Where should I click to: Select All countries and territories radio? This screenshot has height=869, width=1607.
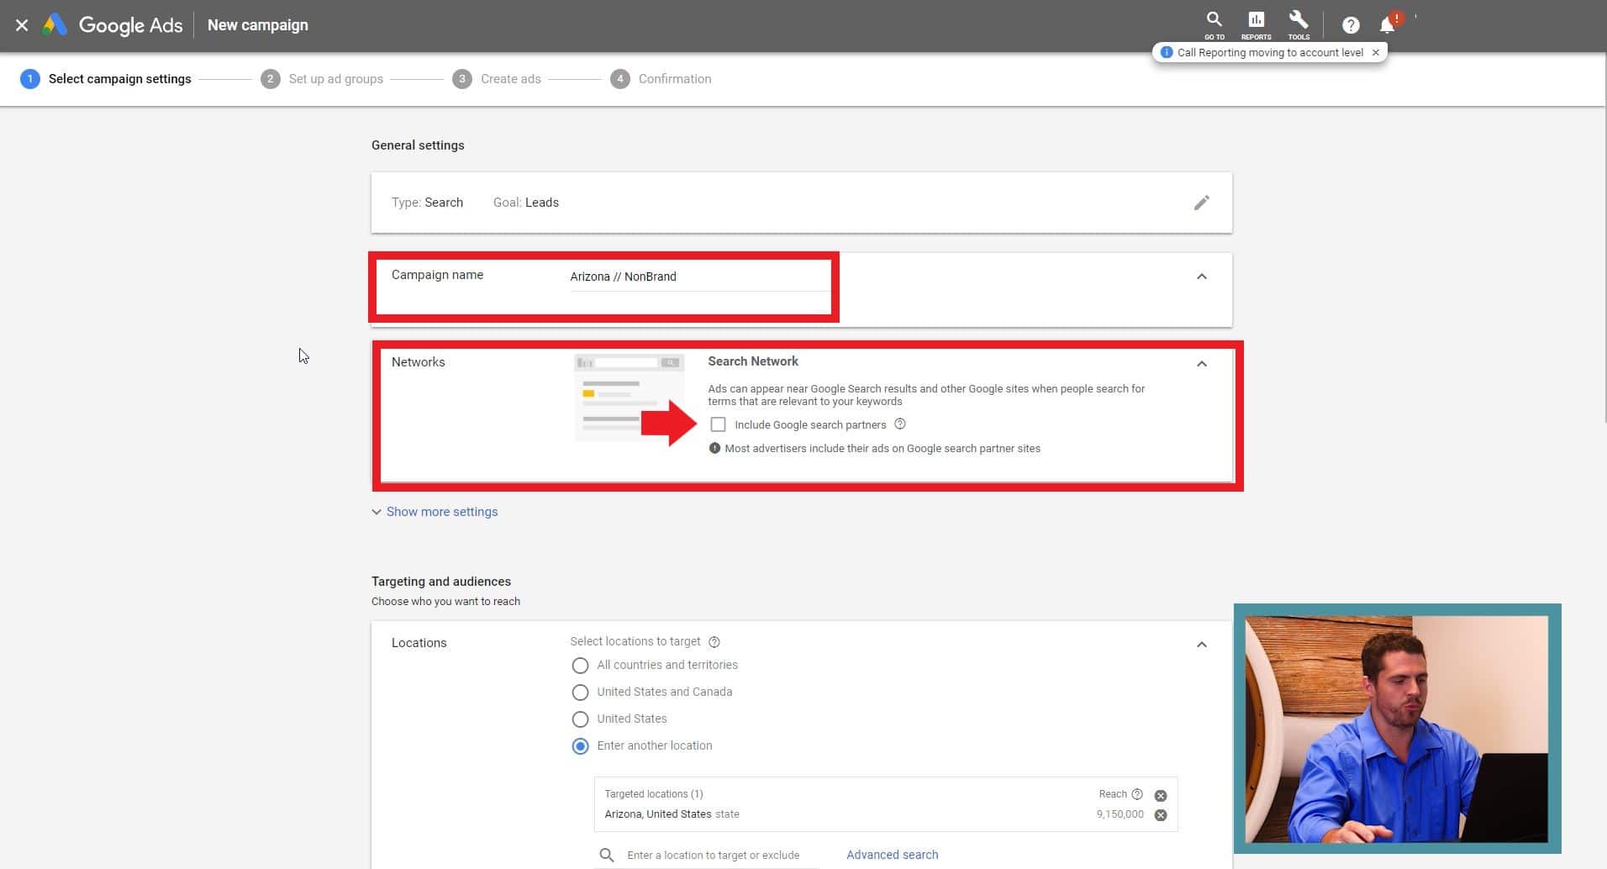tap(580, 666)
